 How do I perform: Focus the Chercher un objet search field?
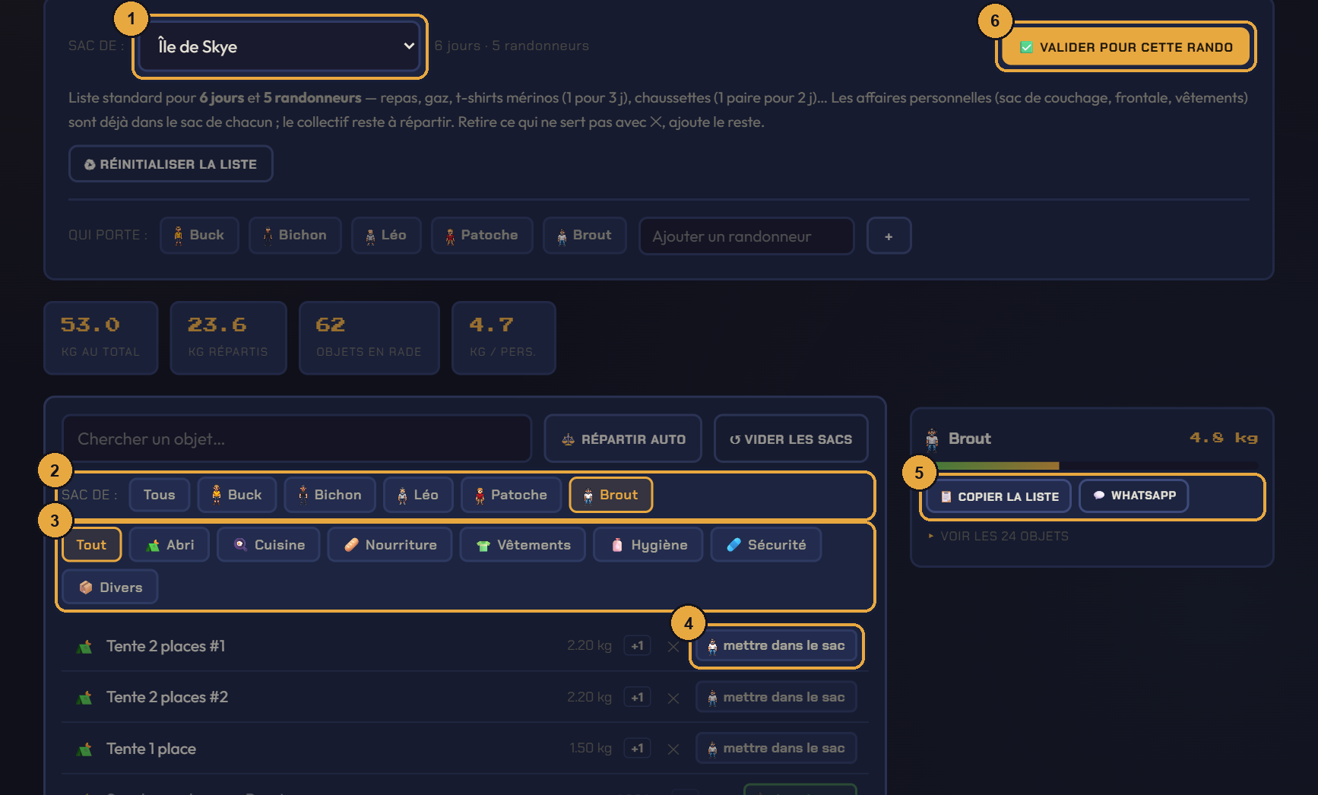[x=296, y=439]
